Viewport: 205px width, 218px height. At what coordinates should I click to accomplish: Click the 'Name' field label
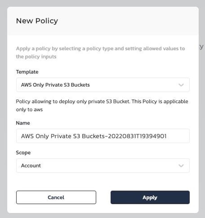tap(23, 123)
